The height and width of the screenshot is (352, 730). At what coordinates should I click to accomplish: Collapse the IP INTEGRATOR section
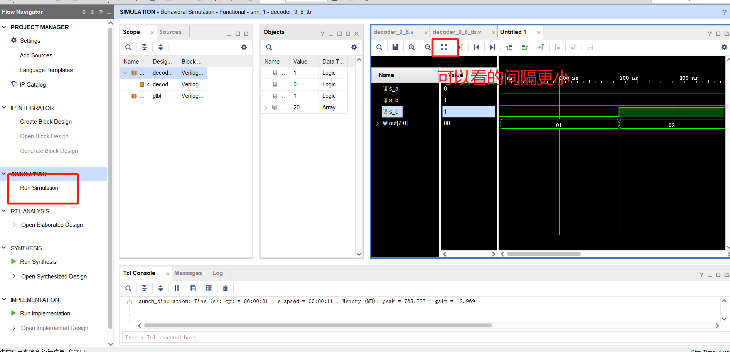pyautogui.click(x=4, y=108)
